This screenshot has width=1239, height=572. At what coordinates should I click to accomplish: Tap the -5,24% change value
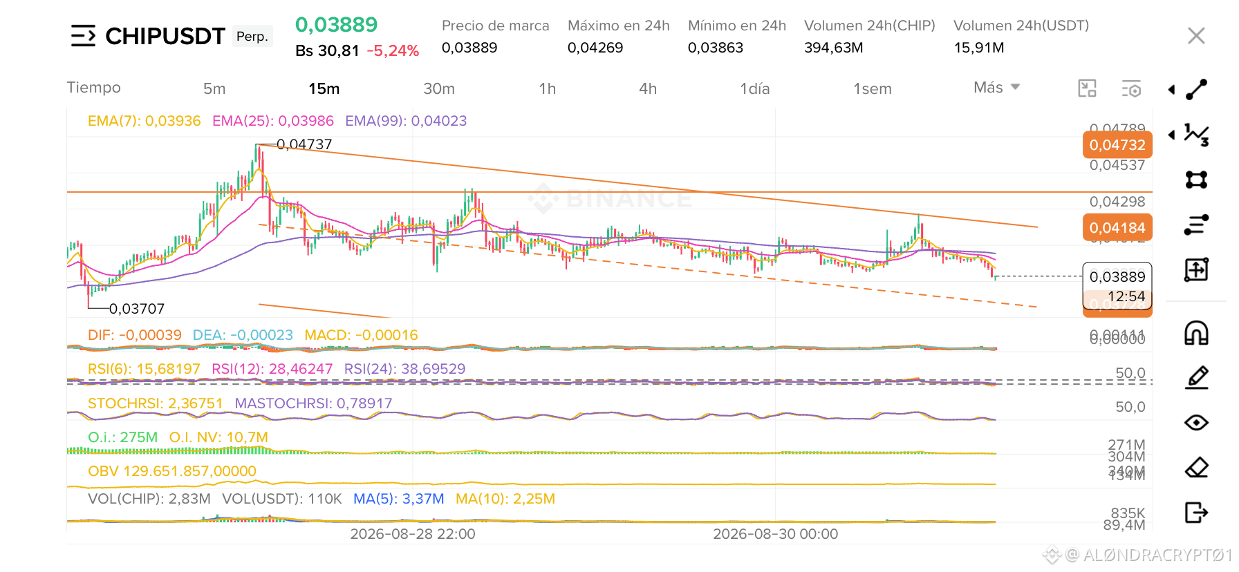pyautogui.click(x=393, y=51)
